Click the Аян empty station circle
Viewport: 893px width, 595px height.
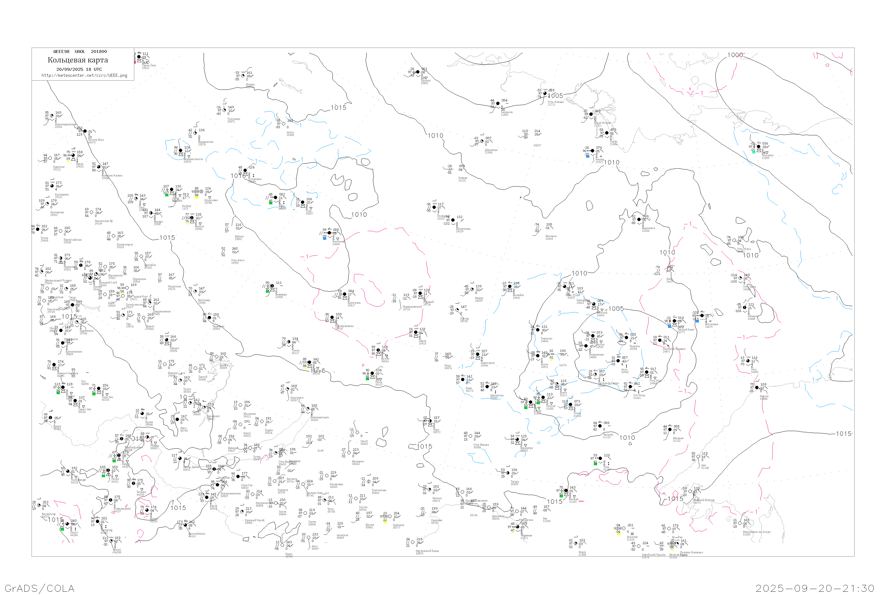pos(698,456)
